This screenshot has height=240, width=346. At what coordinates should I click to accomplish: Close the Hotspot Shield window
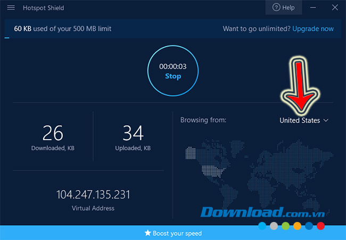coord(335,8)
